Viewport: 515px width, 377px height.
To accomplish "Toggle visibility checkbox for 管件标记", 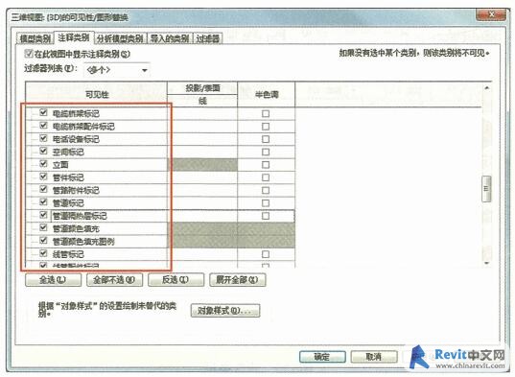I will (43, 177).
